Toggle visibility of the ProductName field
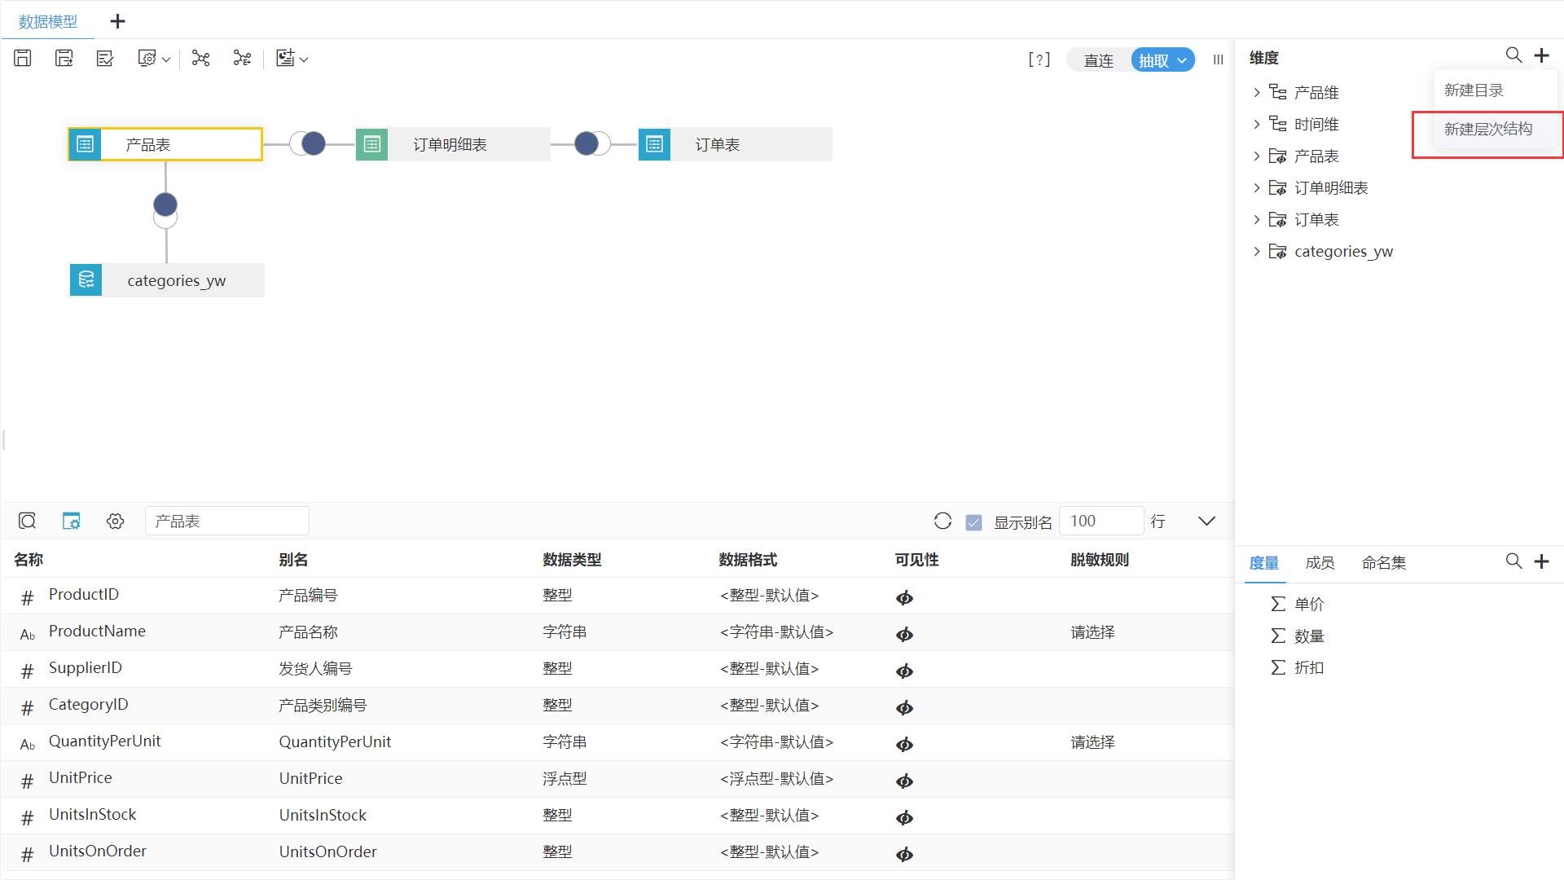Viewport: 1564px width, 880px height. coord(904,634)
